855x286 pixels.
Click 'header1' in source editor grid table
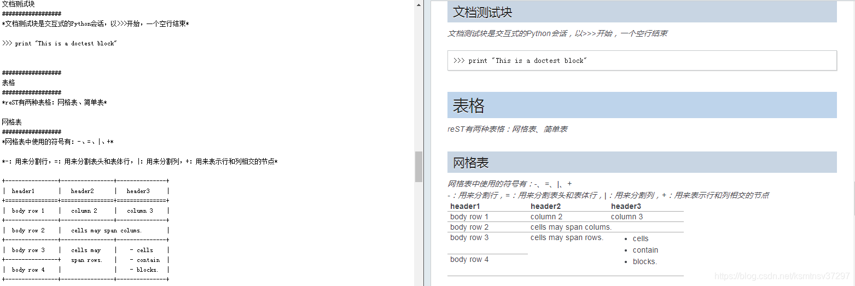[x=23, y=191]
